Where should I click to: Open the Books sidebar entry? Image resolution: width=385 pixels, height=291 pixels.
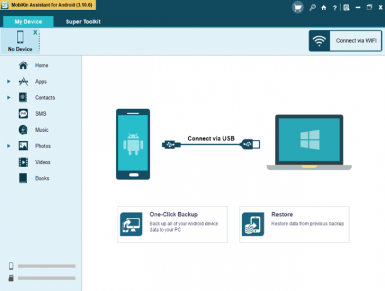point(42,178)
